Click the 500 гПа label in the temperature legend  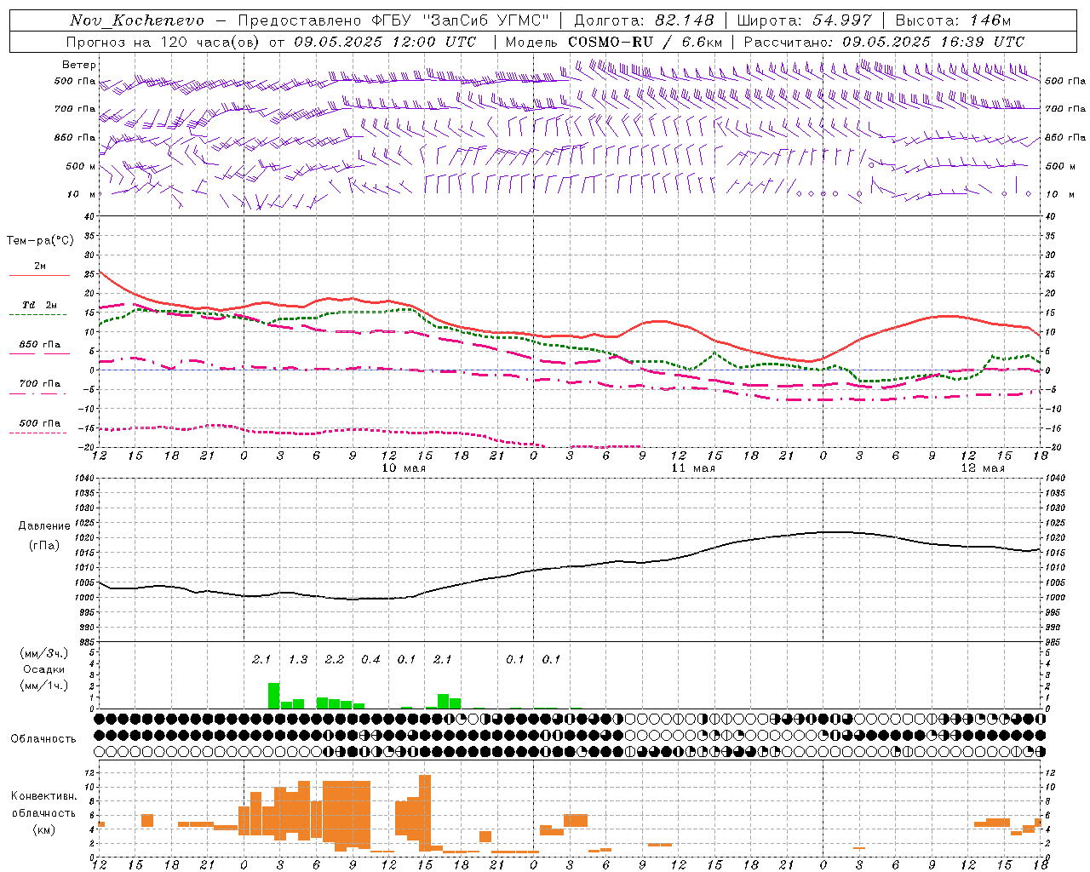click(x=40, y=423)
